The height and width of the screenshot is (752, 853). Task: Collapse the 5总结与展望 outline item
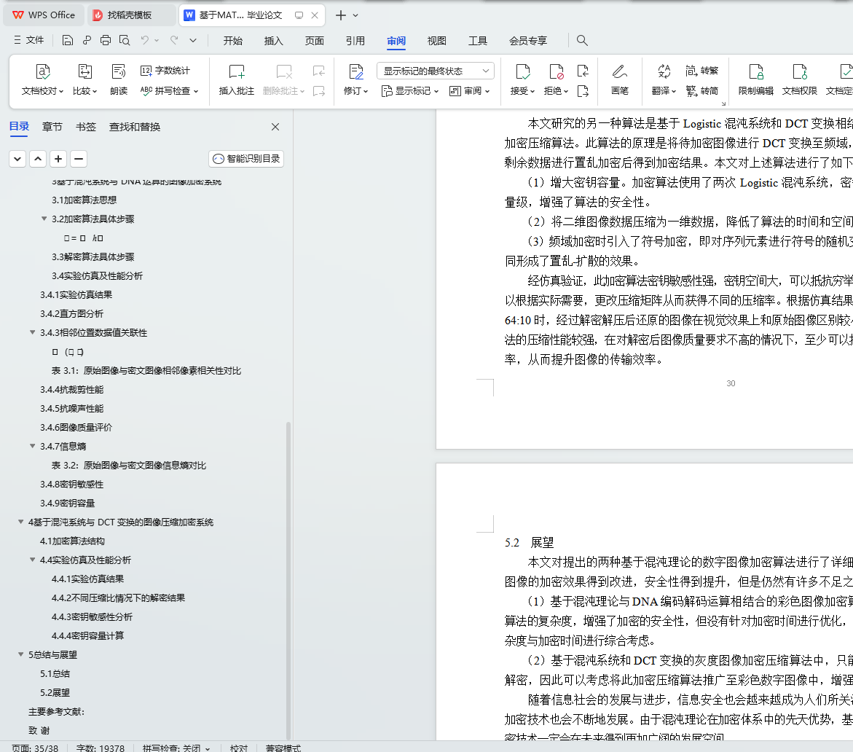pos(20,654)
